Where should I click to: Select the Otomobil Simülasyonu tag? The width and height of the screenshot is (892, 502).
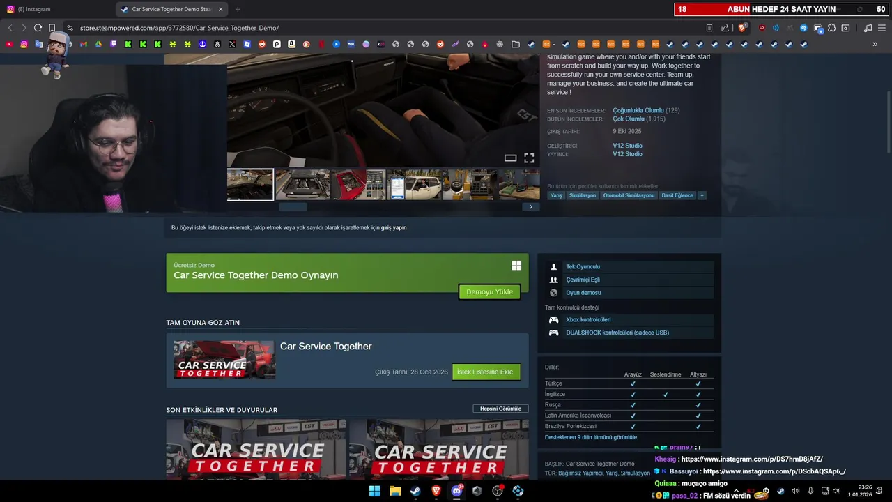click(629, 195)
